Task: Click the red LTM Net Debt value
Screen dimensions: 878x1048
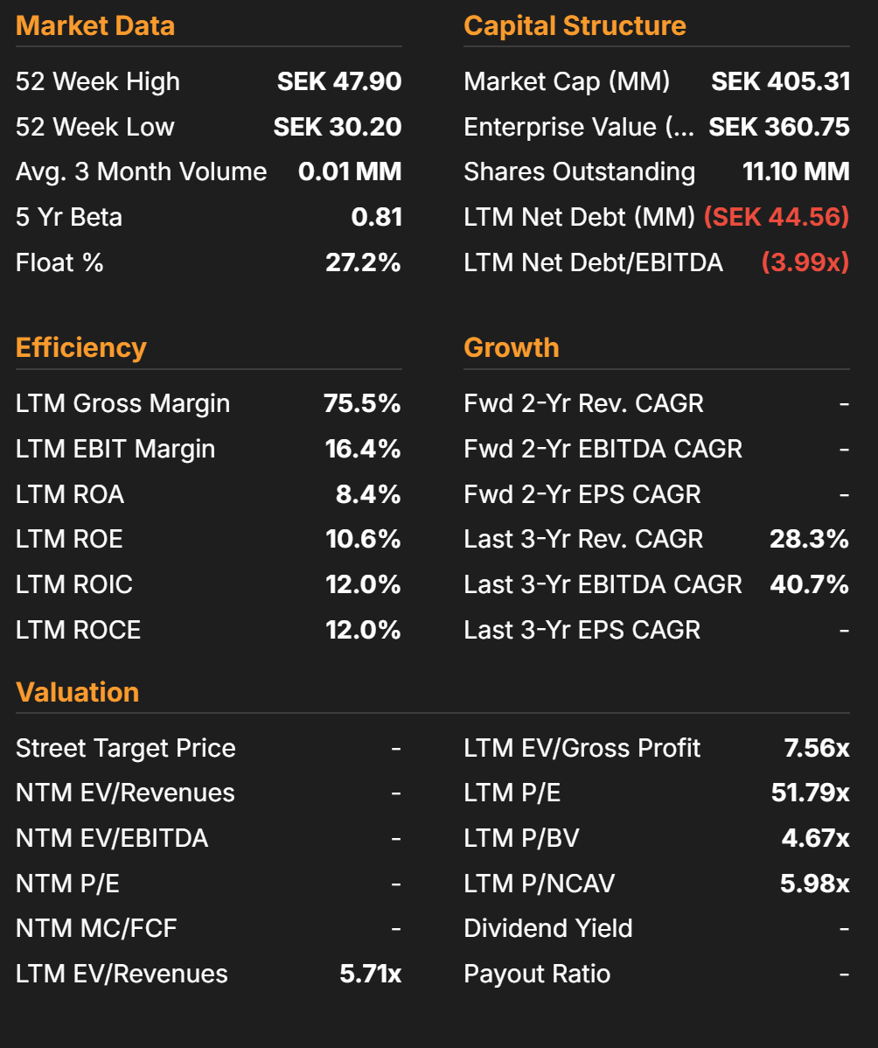Action: tap(776, 217)
